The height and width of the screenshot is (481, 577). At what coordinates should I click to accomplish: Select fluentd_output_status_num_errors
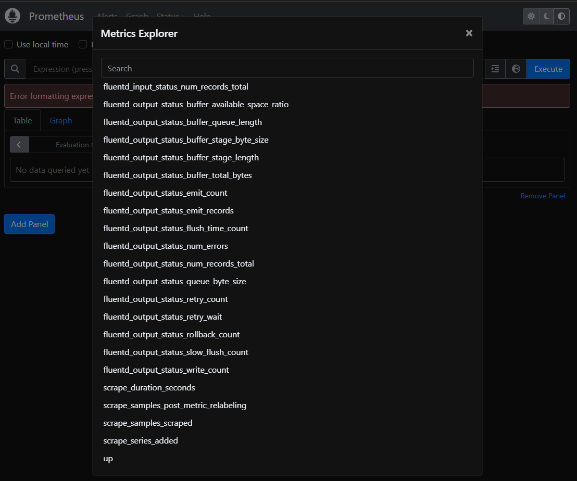(166, 246)
